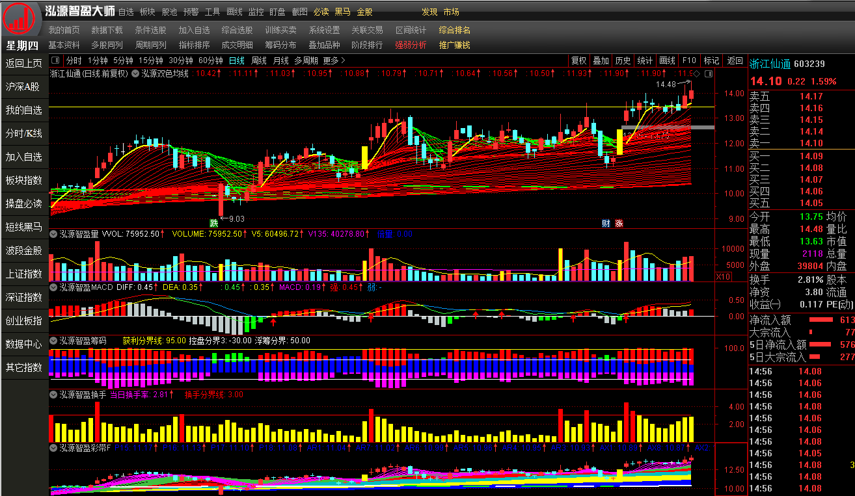855x496 pixels.
Task: Open the 自选 menu
Action: click(126, 12)
